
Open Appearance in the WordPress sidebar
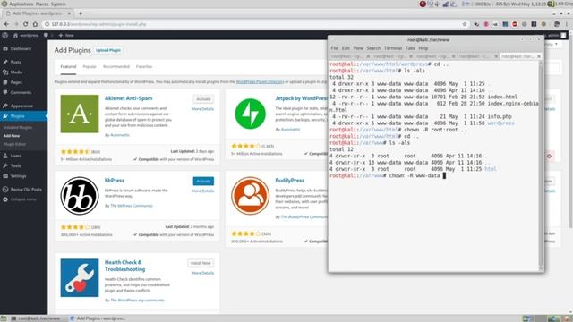click(x=21, y=106)
